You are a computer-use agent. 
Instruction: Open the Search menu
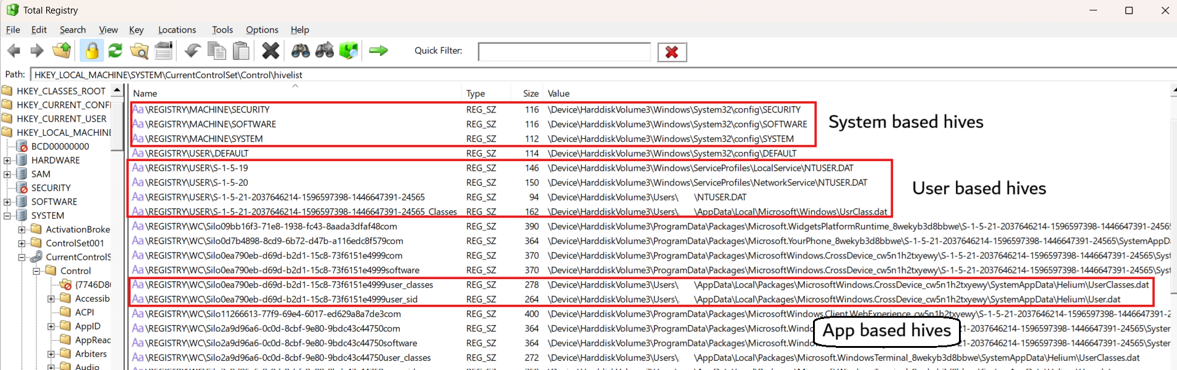[x=73, y=30]
